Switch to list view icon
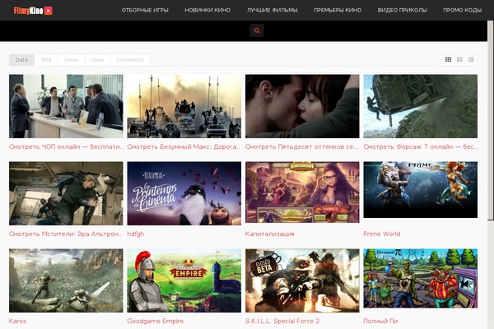This screenshot has height=329, width=494. 471,59
